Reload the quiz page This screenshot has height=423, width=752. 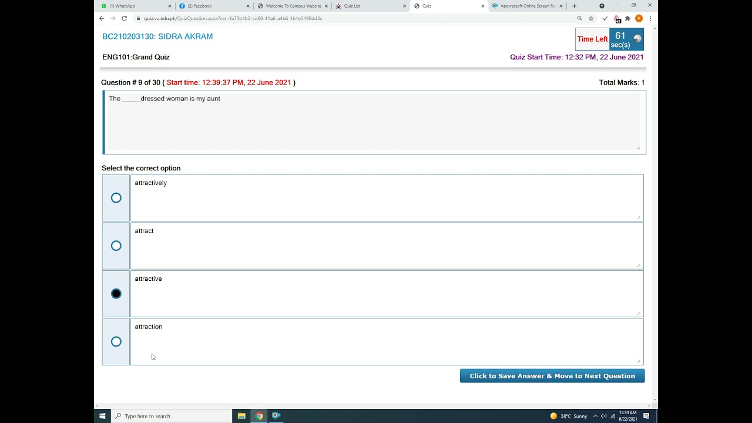tap(124, 18)
